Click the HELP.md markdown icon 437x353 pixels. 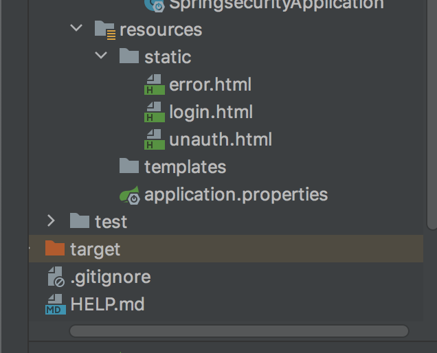pos(55,304)
